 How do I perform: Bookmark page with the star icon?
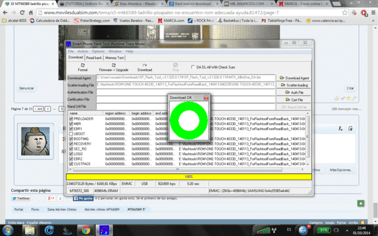coord(345,13)
